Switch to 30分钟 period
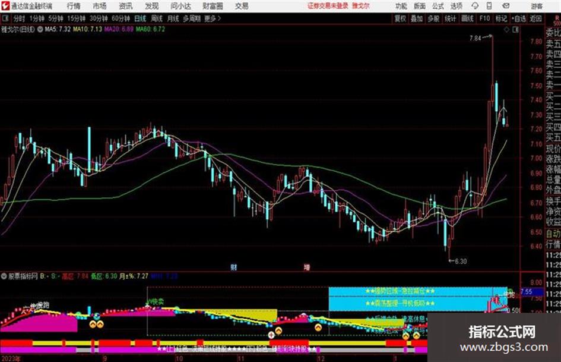This screenshot has height=362, width=561. coord(99,18)
